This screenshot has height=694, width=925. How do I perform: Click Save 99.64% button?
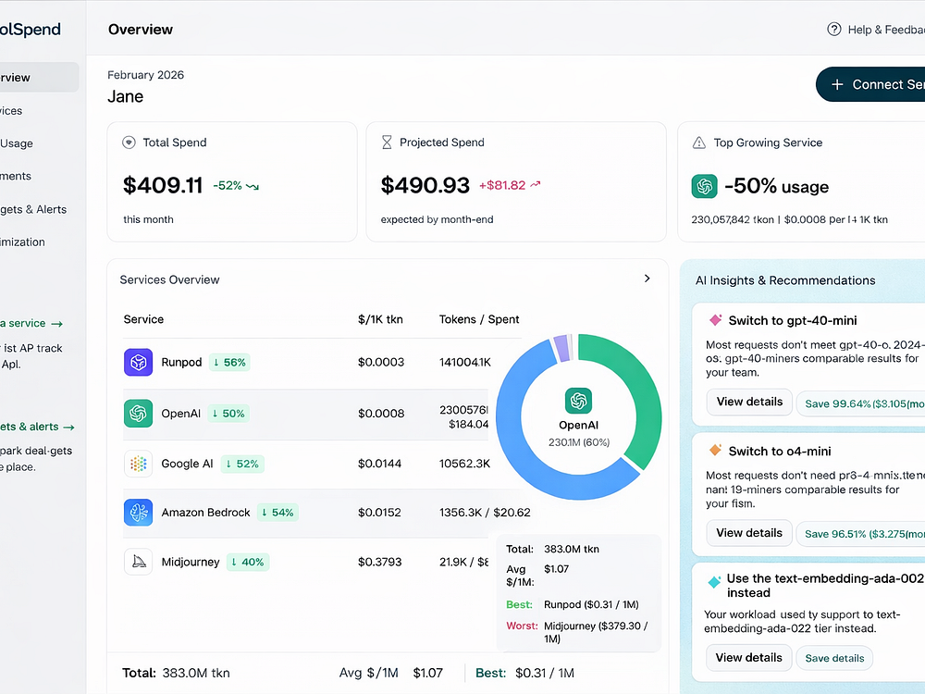pyautogui.click(x=860, y=403)
